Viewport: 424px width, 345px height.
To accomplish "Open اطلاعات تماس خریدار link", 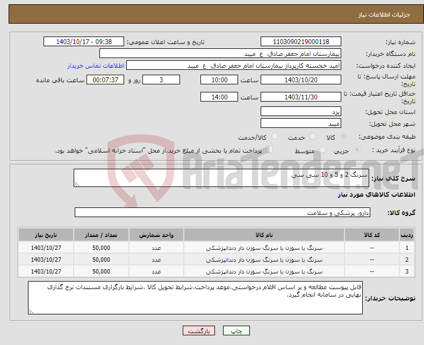I will (x=96, y=66).
